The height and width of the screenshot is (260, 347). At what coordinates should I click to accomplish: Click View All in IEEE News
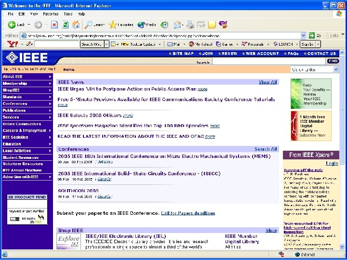pos(268,82)
